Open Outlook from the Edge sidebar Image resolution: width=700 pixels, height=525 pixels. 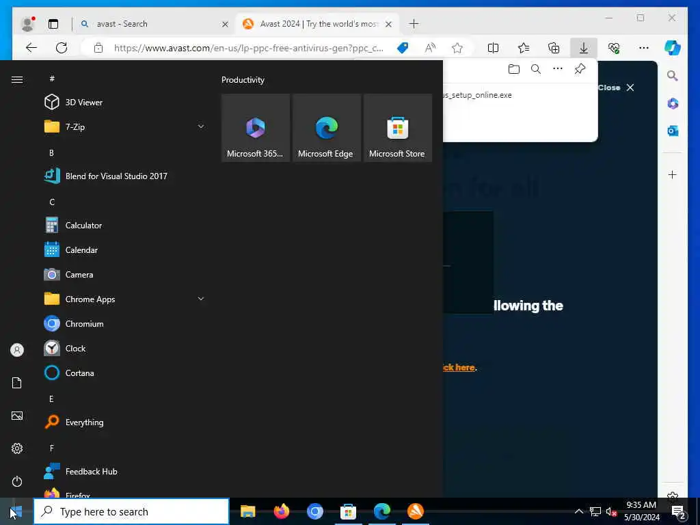coord(673,131)
